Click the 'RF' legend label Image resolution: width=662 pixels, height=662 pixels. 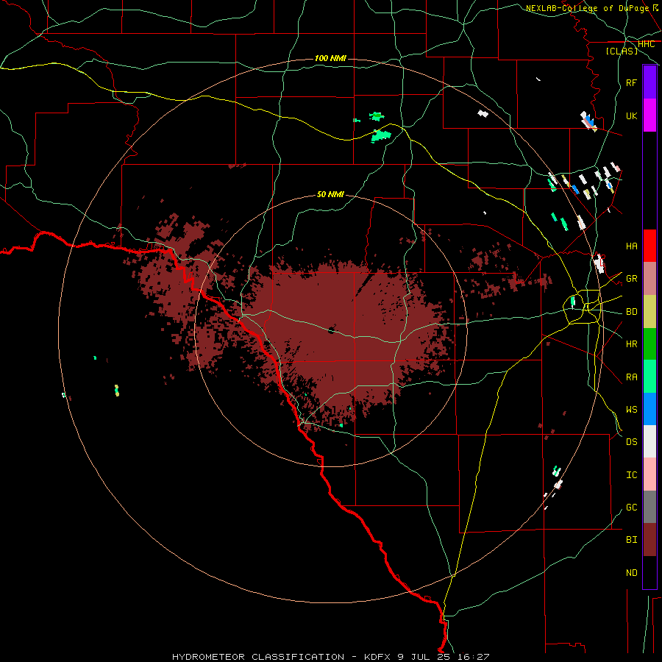click(x=632, y=82)
